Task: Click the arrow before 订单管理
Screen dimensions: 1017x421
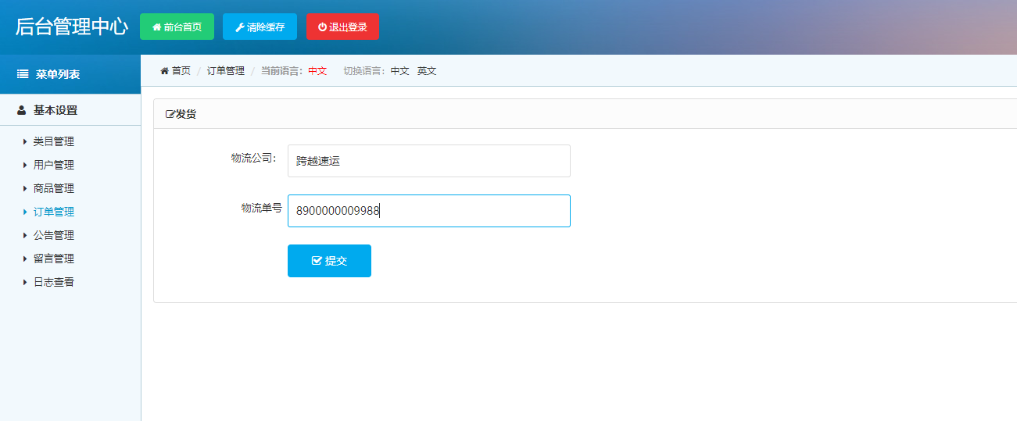Action: click(x=25, y=212)
